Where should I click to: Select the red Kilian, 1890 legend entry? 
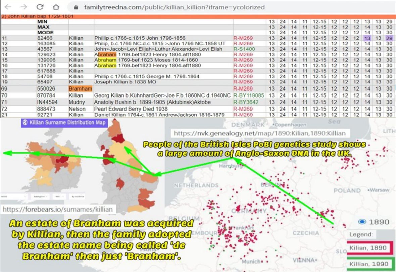click(x=369, y=248)
